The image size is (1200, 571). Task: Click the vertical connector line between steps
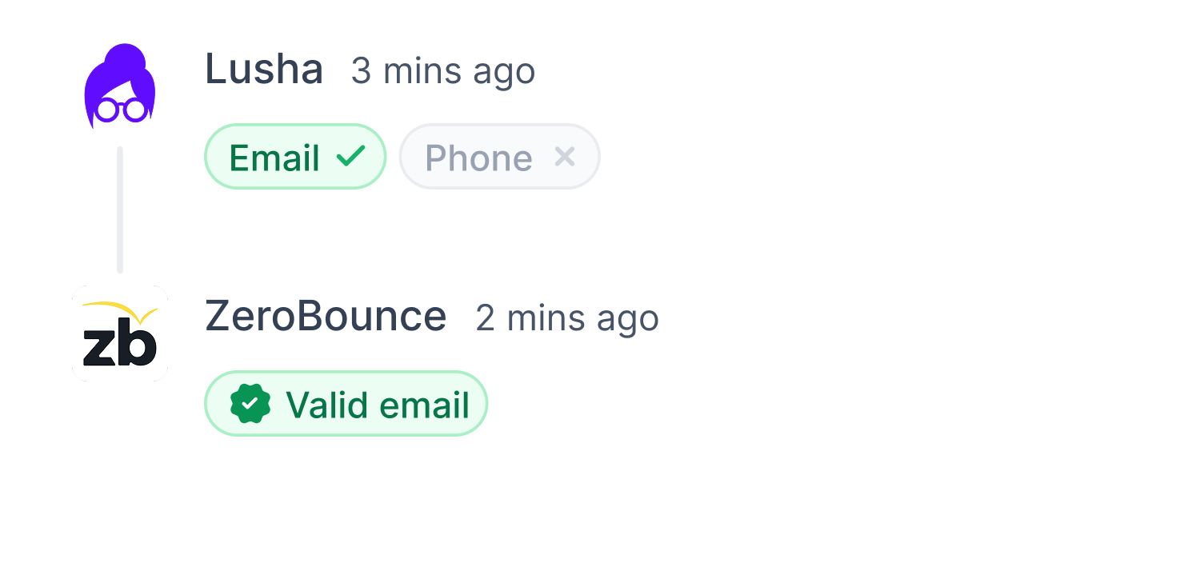[120, 208]
